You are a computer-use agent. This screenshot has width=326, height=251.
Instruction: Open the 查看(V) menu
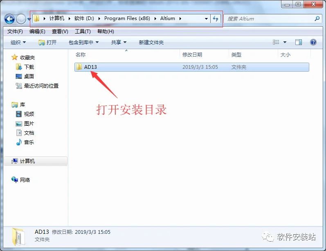pyautogui.click(x=60, y=32)
